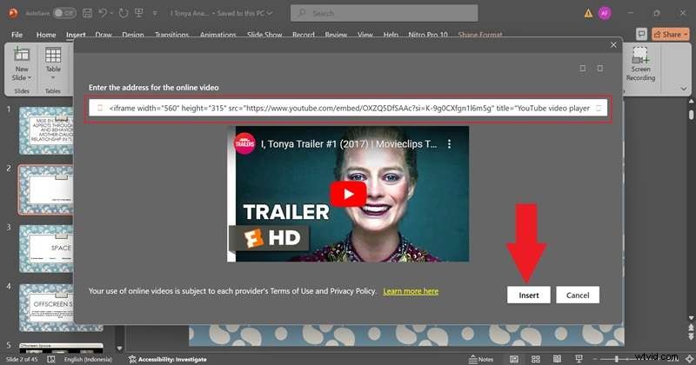Click the New Slide icon
696x365 pixels.
[21, 54]
